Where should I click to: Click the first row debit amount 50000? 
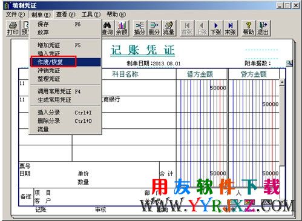pos(218,88)
